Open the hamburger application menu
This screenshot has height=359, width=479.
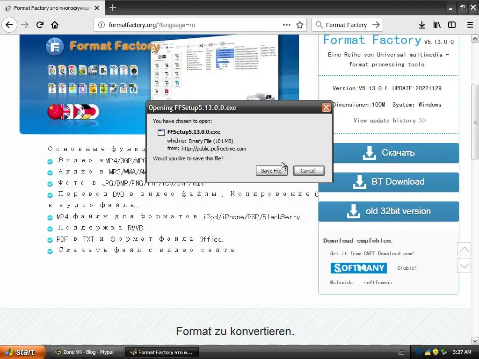coord(470,25)
